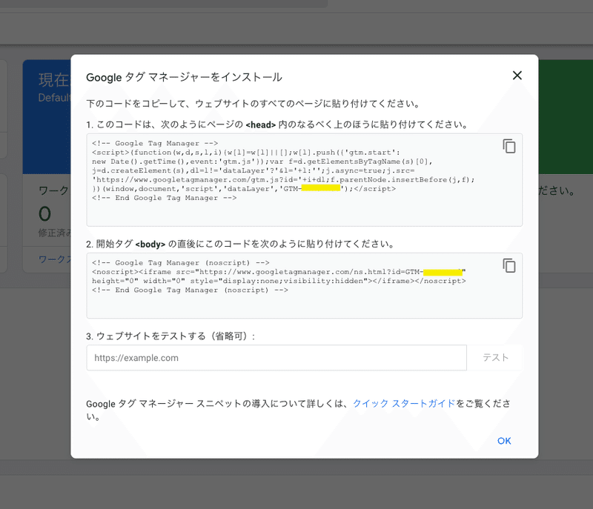The image size is (593, 509).
Task: Copy the noscript body code snippet
Action: [509, 266]
